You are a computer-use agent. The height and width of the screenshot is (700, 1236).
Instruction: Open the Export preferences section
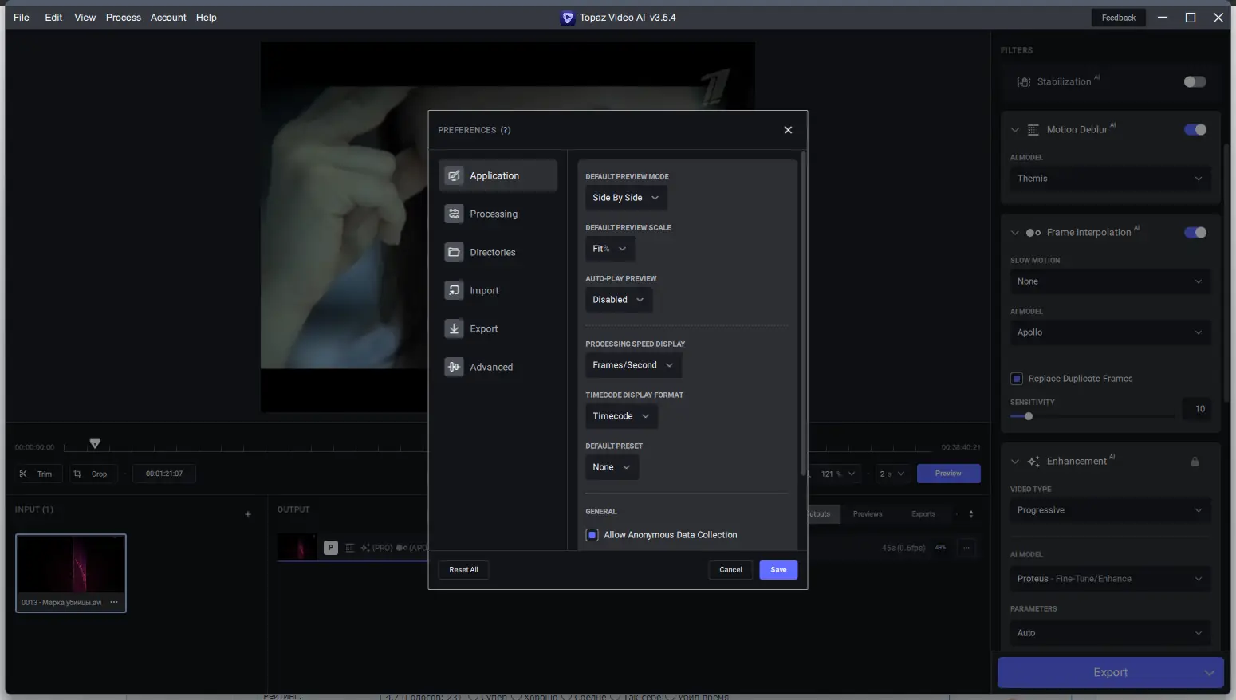[482, 328]
